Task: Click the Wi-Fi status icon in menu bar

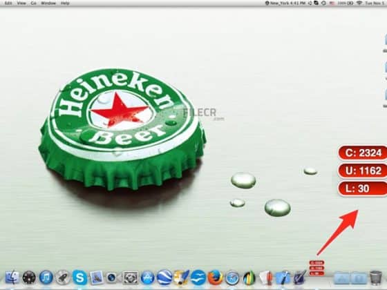Action: pos(359,3)
